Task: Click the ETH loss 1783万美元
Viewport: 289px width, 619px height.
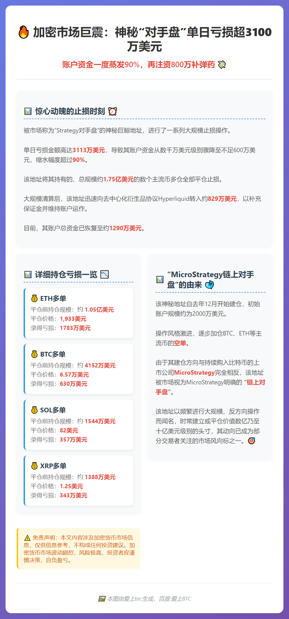Action: [x=75, y=328]
